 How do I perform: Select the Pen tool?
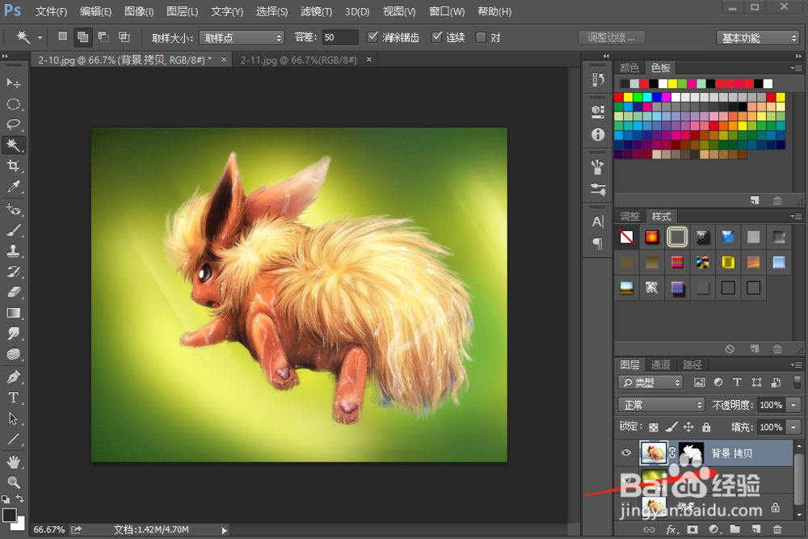[14, 377]
